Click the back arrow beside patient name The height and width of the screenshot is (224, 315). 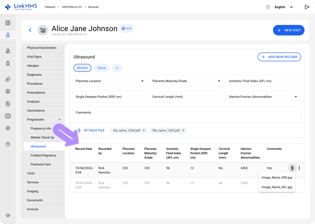coord(30,30)
